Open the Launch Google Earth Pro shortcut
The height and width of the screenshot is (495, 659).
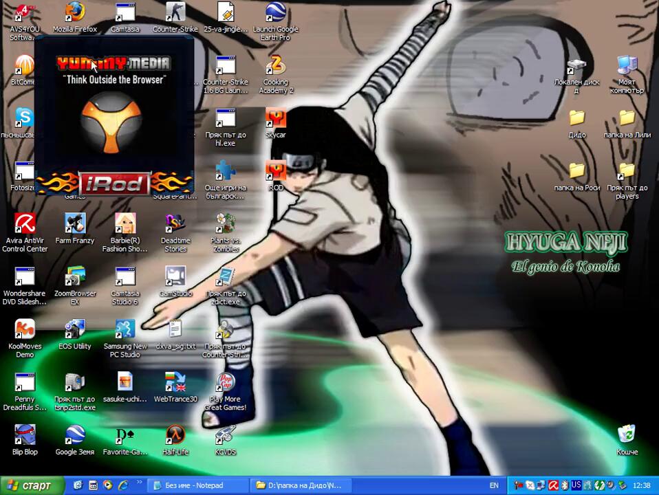pyautogui.click(x=275, y=13)
